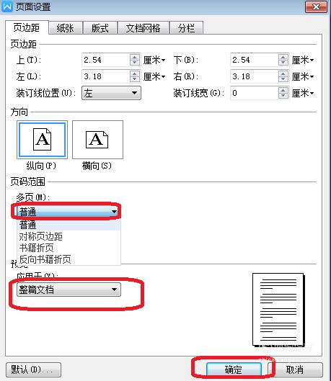Open the 厘米 unit dropdown for gutter width
Screen dimensions: 331x381
(303, 93)
